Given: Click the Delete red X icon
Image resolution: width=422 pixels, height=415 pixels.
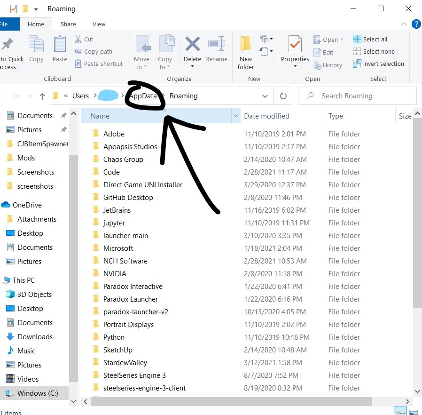Looking at the screenshot, I should pos(192,44).
